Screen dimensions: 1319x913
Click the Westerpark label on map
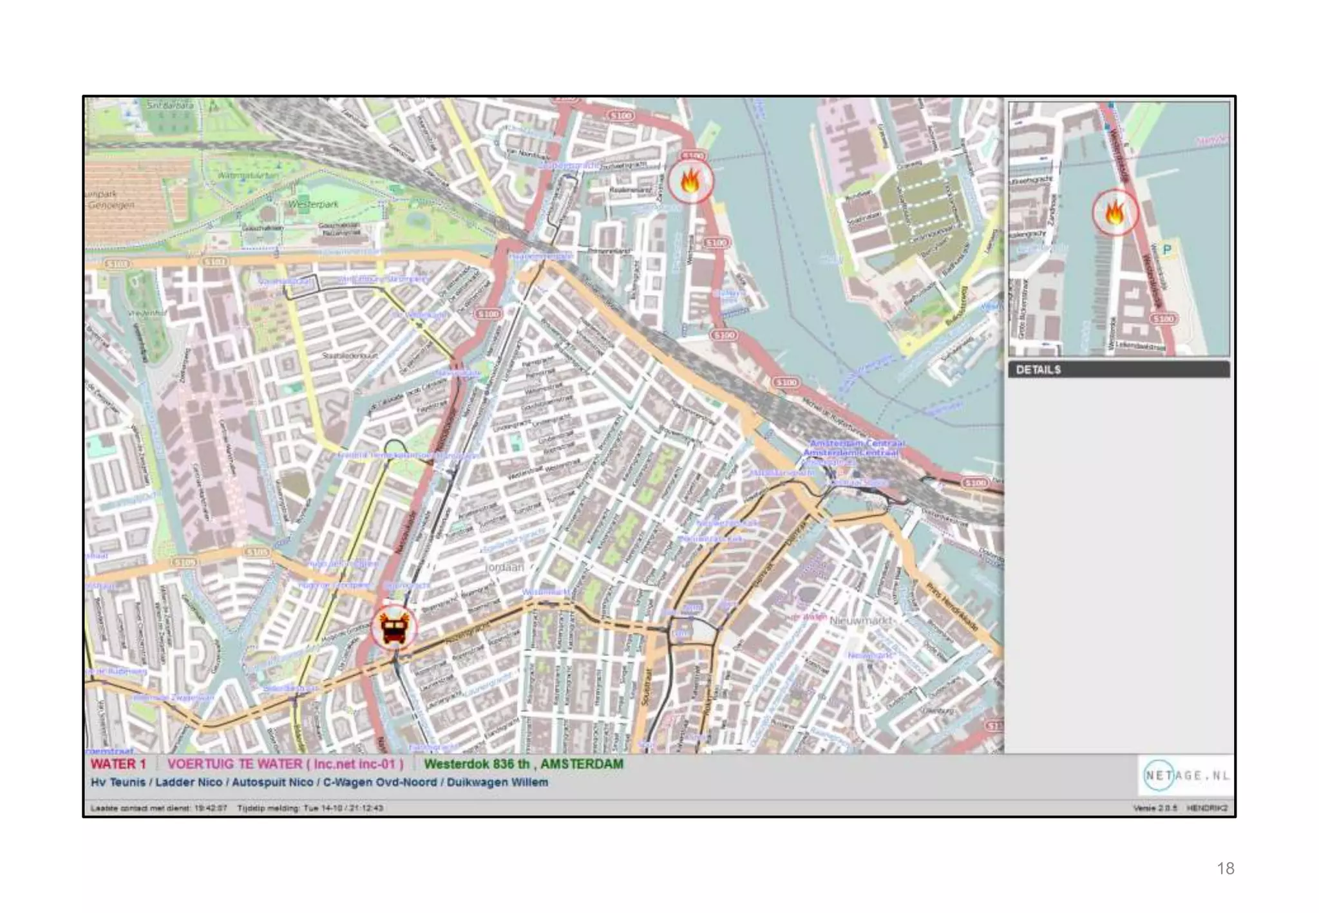click(x=312, y=204)
